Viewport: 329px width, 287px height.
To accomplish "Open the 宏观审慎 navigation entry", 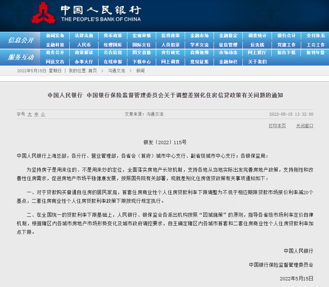I will (x=142, y=36).
